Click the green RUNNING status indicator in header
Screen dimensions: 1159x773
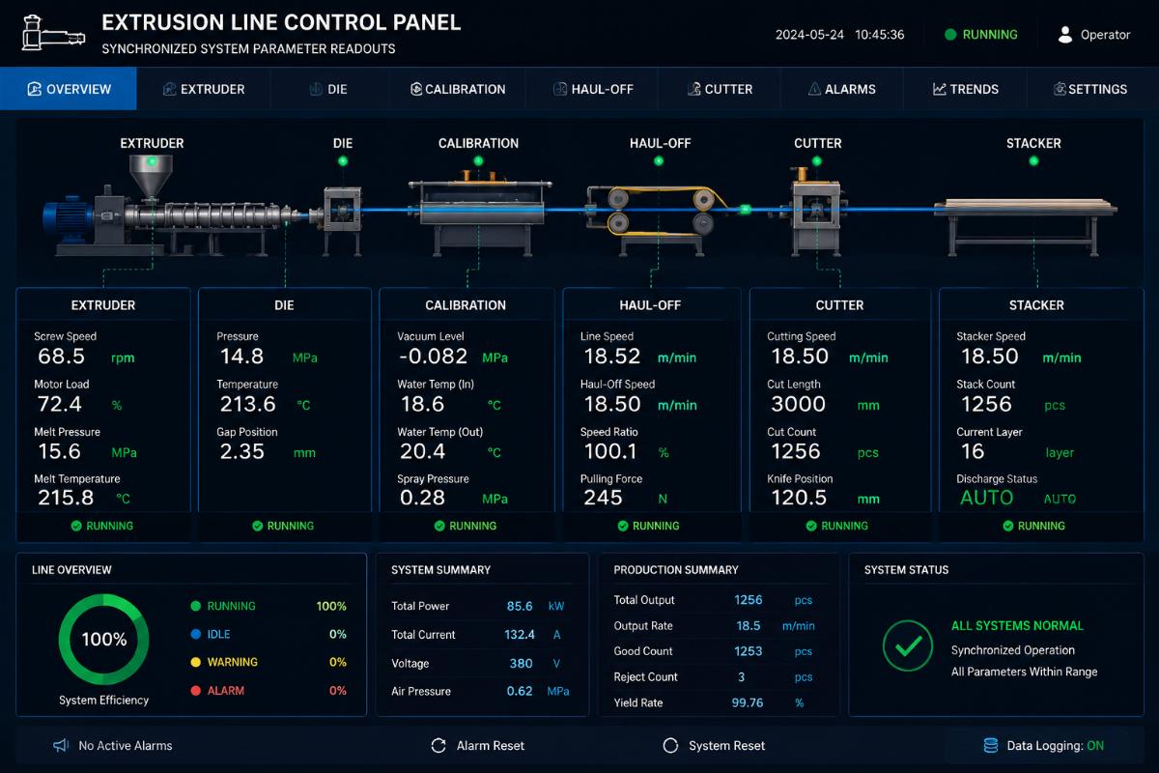click(981, 35)
